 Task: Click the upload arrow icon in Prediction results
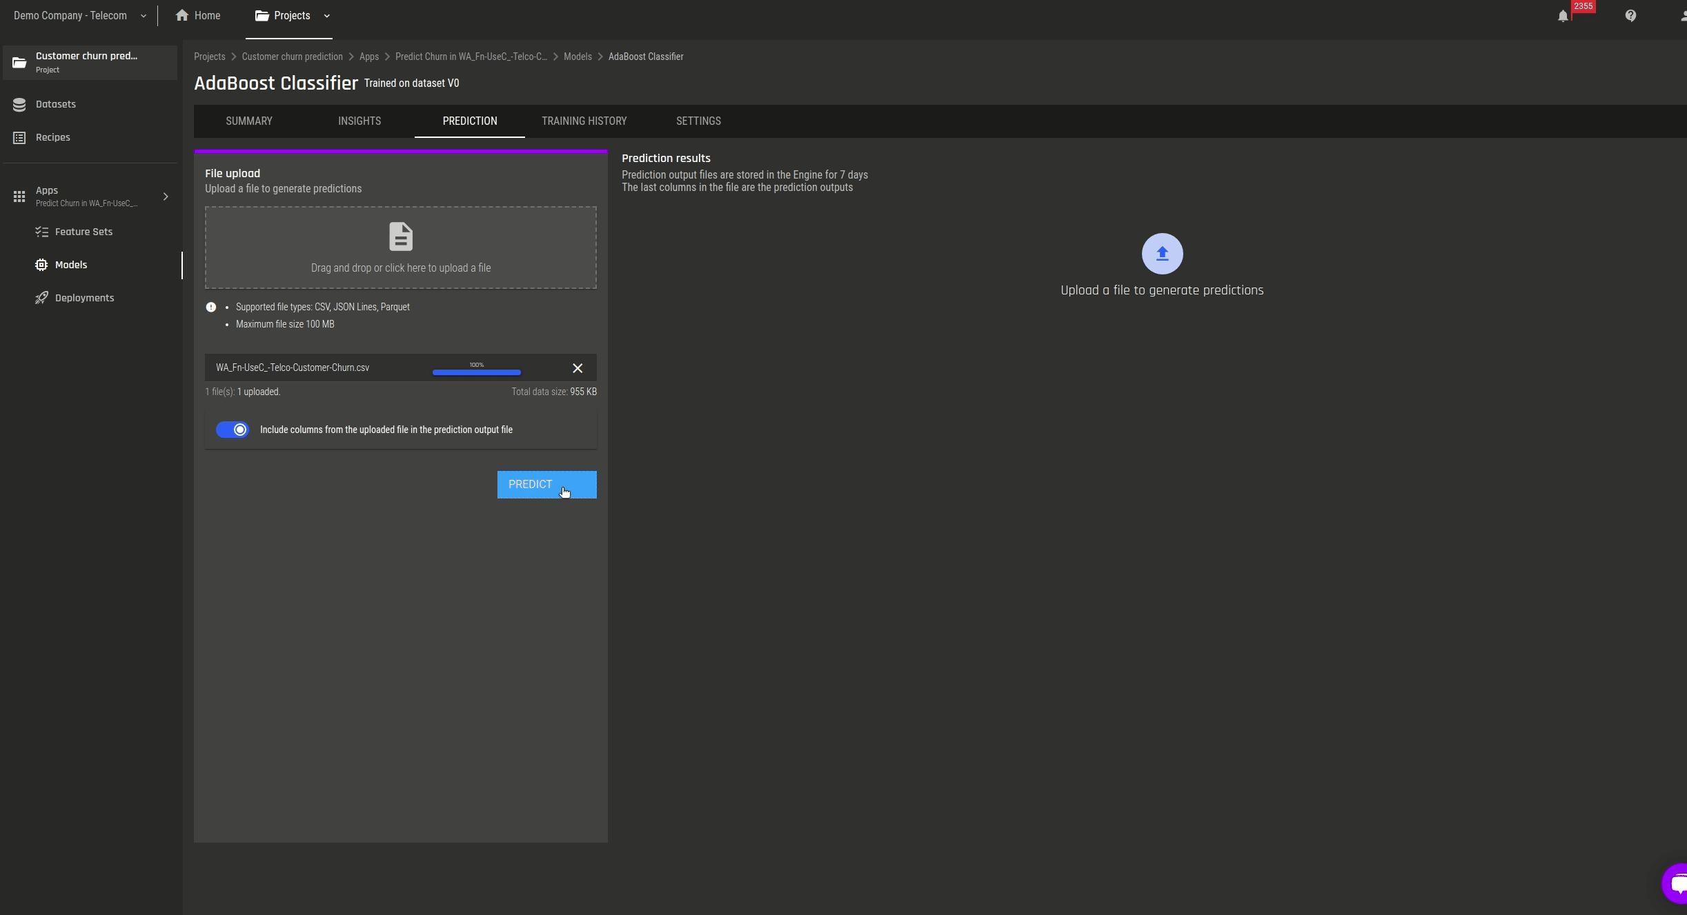click(1162, 254)
